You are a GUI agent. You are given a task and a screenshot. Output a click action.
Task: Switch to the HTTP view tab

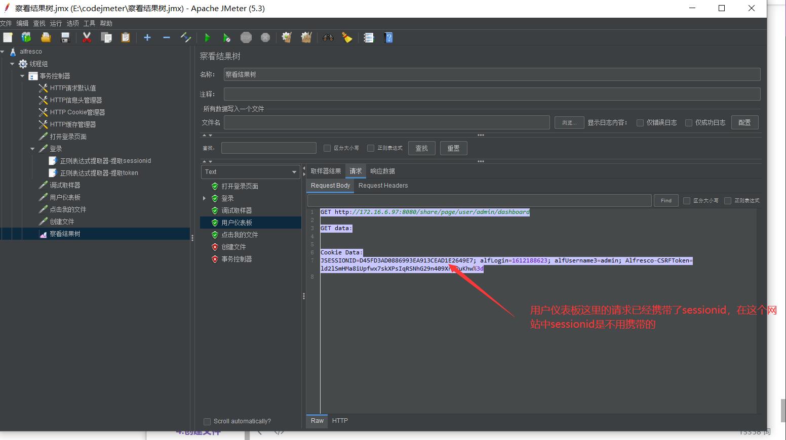[340, 421]
